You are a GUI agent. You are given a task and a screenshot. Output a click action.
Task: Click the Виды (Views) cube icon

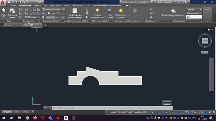[4, 10]
